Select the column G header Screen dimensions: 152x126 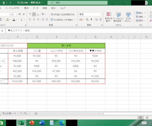tap(95, 37)
